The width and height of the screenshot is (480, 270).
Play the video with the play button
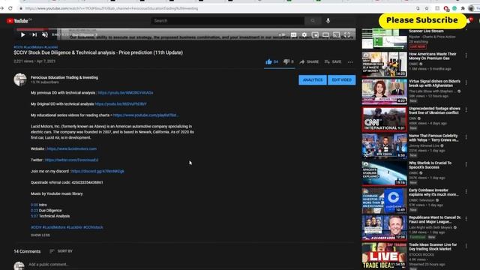tap(23, 35)
